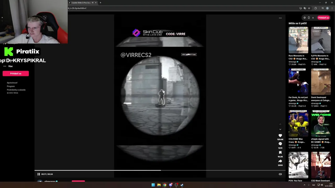Share the video using the arrow icon

coord(280,161)
